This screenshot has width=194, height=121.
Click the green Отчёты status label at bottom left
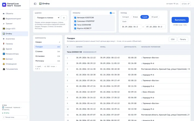click(x=6, y=113)
